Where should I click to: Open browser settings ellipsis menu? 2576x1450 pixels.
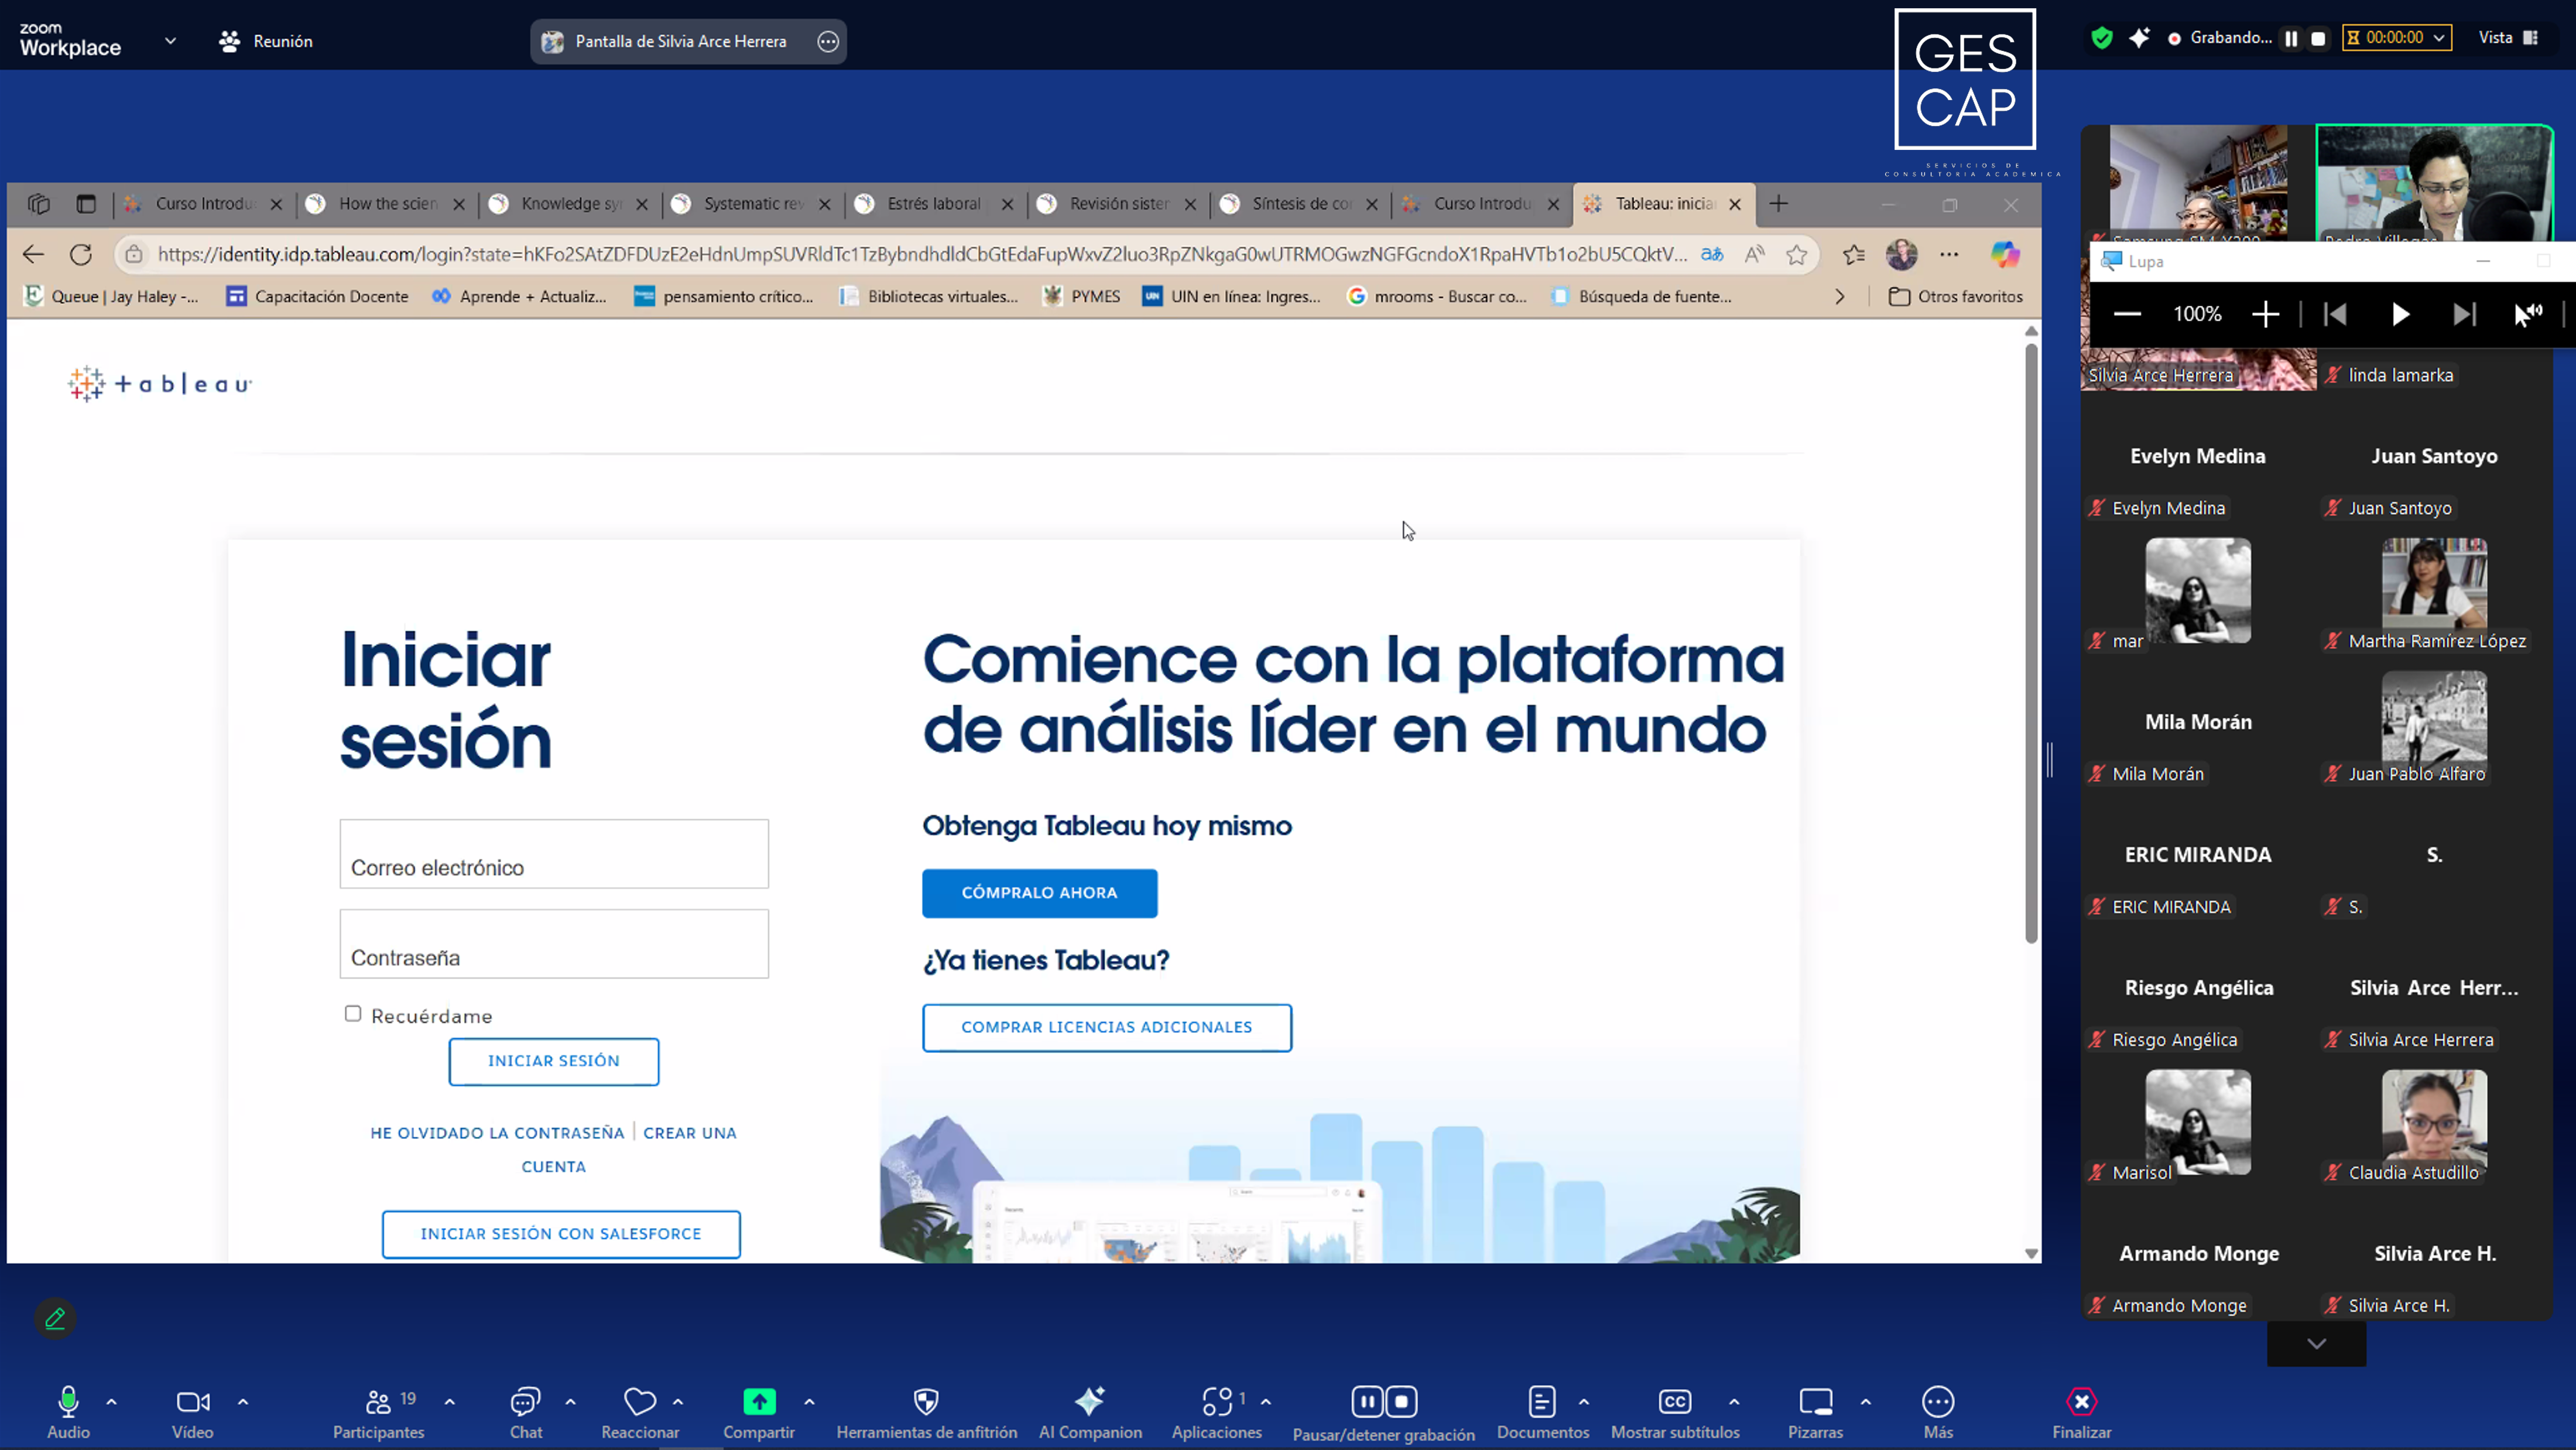(1949, 254)
